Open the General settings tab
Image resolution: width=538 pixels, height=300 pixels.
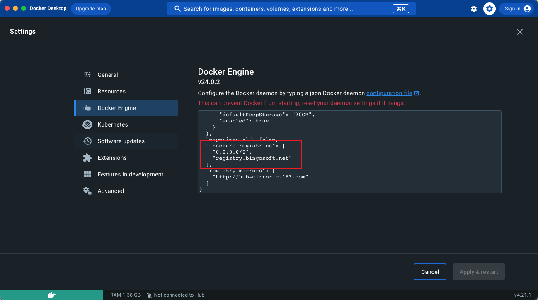click(108, 75)
